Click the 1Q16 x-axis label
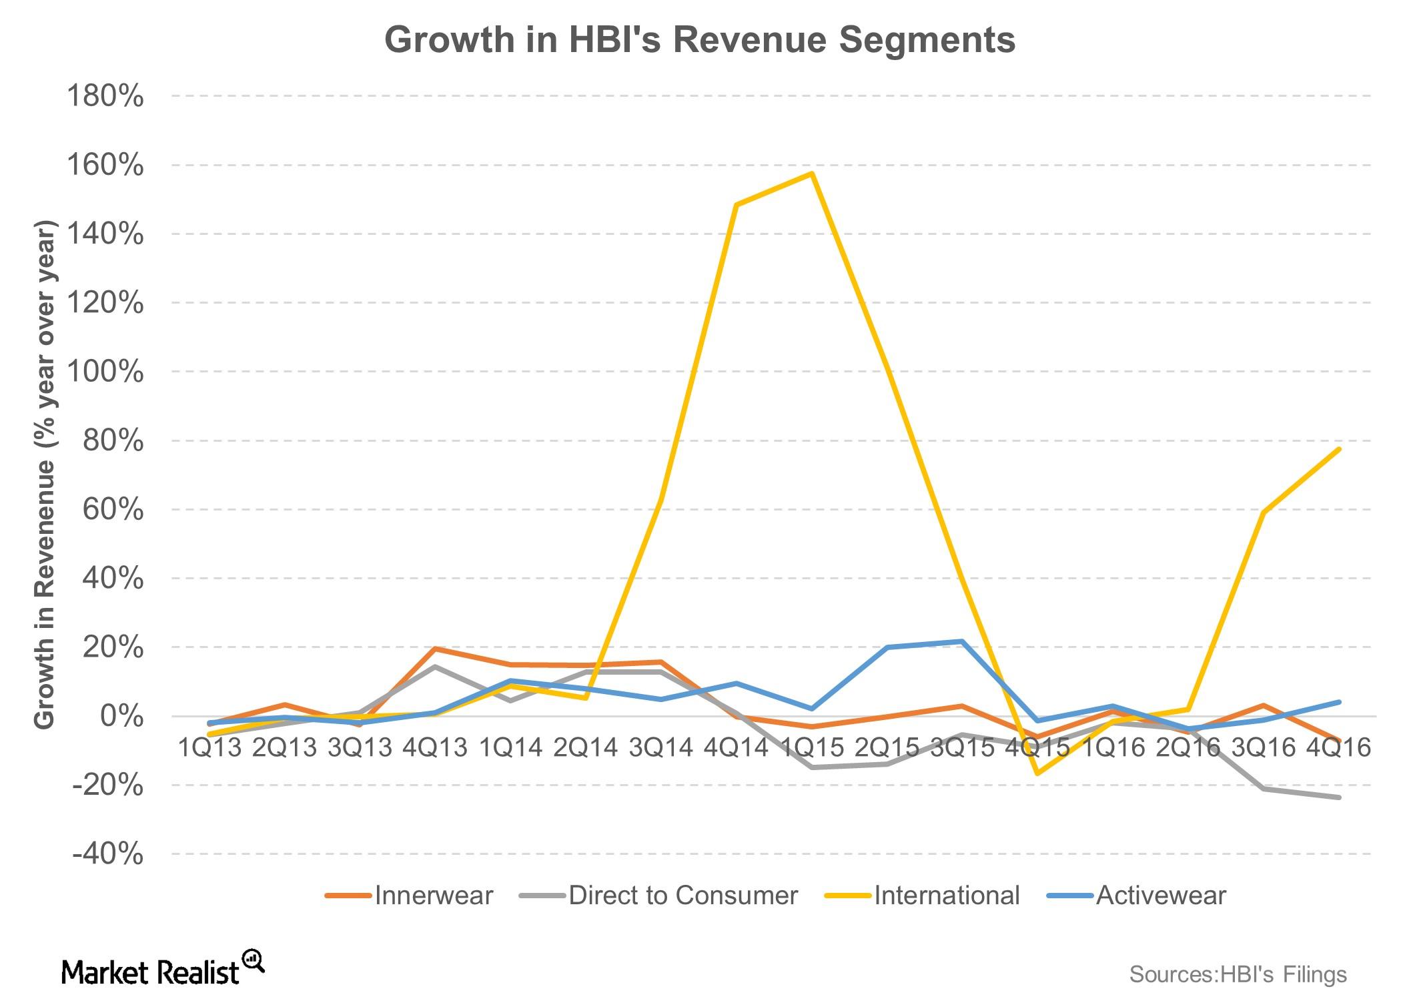 tap(1113, 747)
